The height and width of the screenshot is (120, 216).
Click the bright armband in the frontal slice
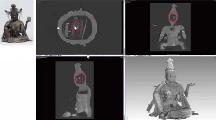click(183, 31)
